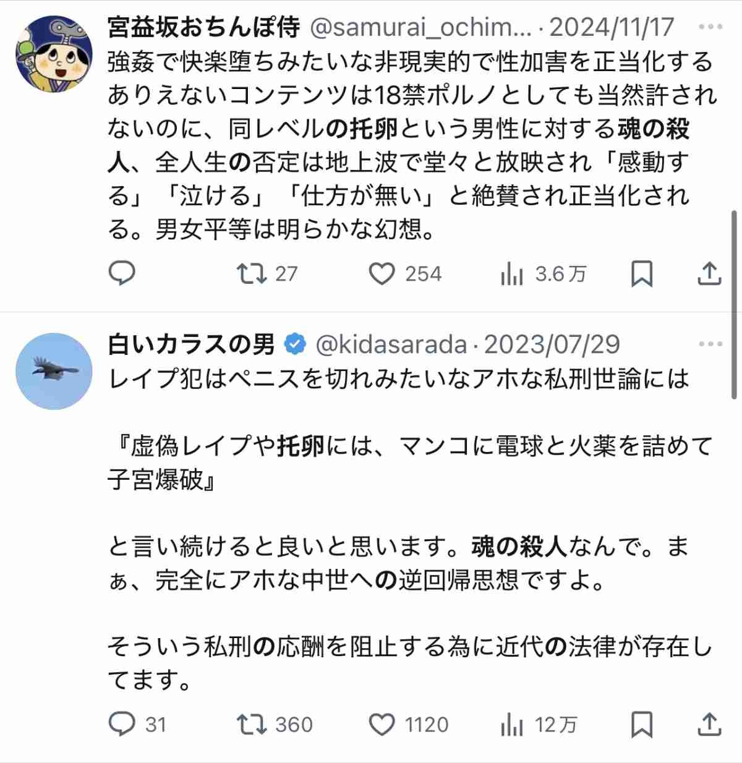Bookmark the first tweet

pyautogui.click(x=641, y=273)
